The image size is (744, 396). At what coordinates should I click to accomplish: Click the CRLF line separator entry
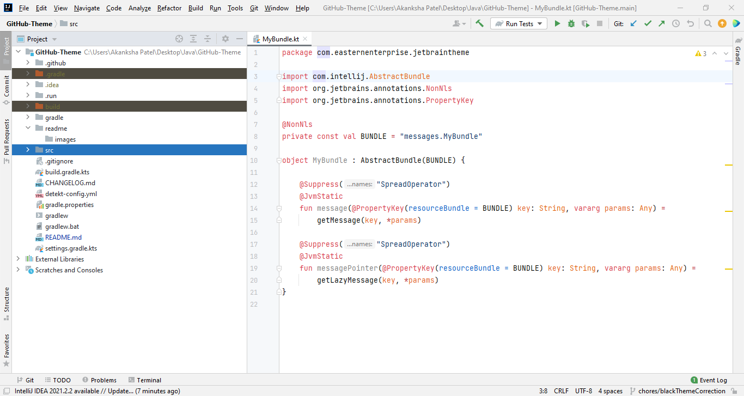pos(561,391)
